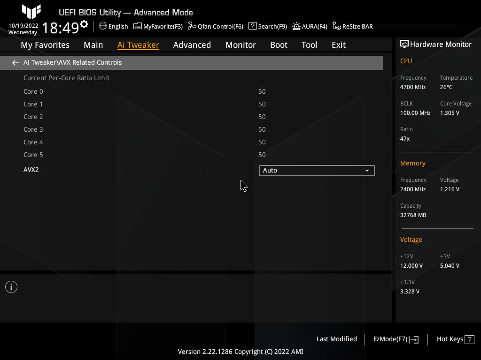Switch to EzMode with the F7 button
481x360 pixels.
click(x=395, y=339)
